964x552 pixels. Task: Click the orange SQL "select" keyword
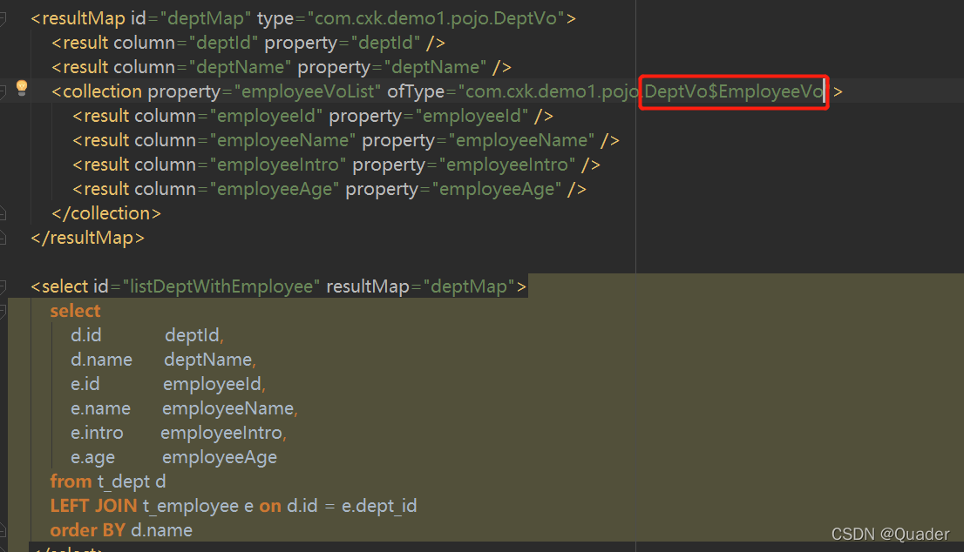[75, 311]
